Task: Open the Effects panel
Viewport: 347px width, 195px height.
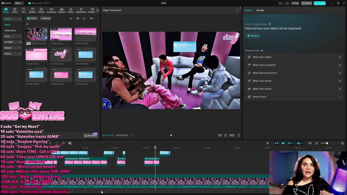Action: click(x=41, y=10)
